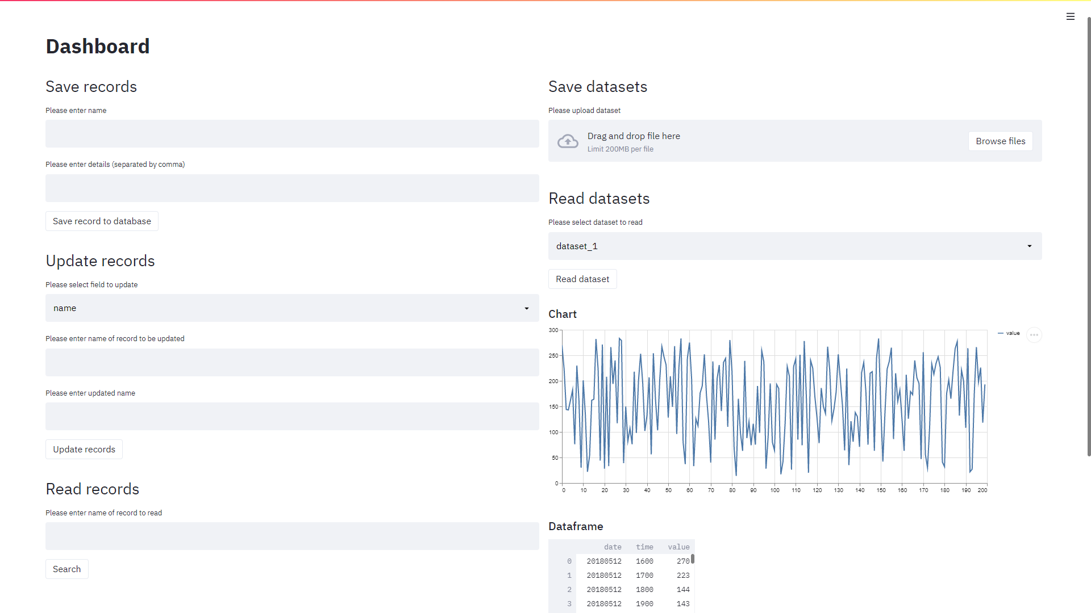Screen dimensions: 1091x613
Task: Click the Read datasets heading
Action: tap(599, 199)
